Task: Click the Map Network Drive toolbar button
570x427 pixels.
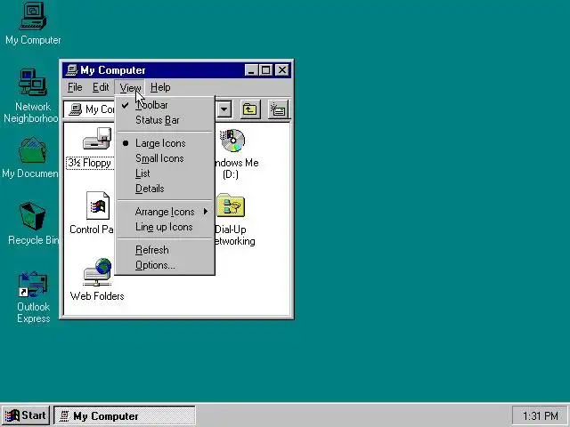Action: (278, 109)
